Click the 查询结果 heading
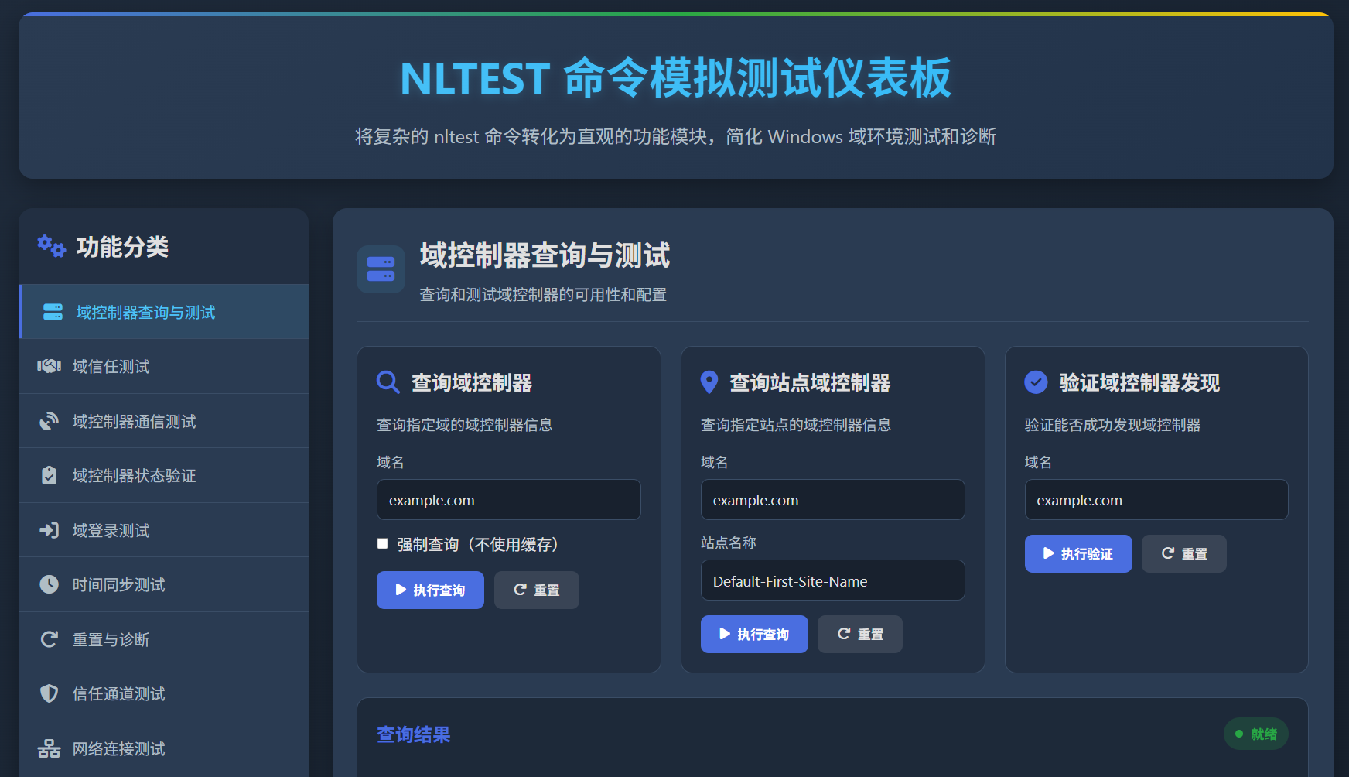Image resolution: width=1349 pixels, height=777 pixels. tap(413, 734)
